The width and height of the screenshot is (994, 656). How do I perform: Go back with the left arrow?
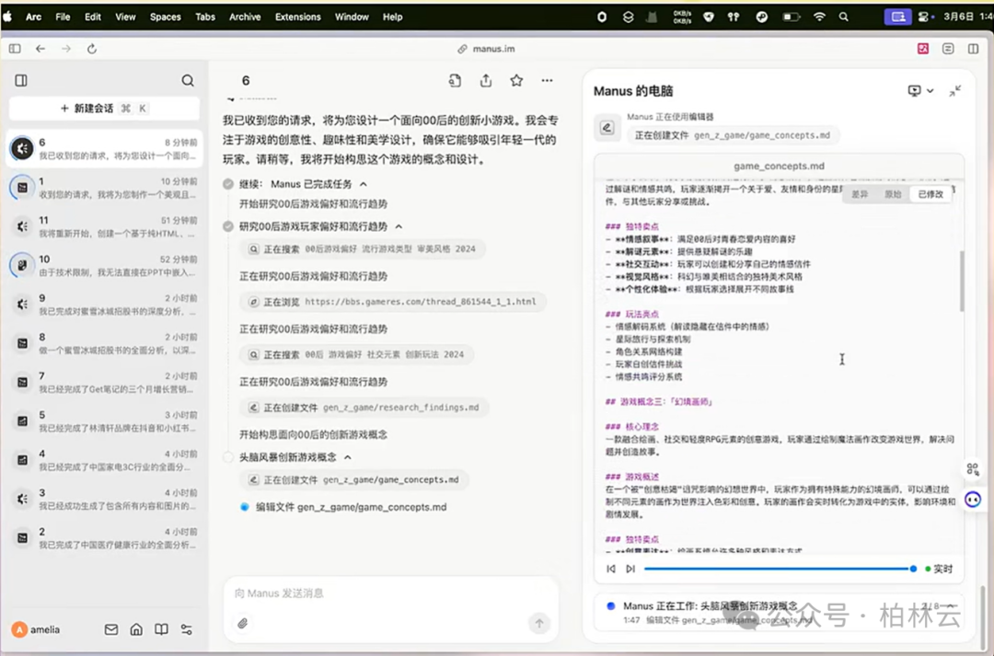click(40, 49)
